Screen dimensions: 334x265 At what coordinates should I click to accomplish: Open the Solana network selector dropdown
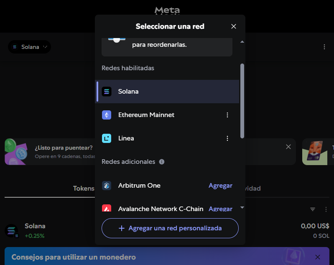(x=29, y=47)
